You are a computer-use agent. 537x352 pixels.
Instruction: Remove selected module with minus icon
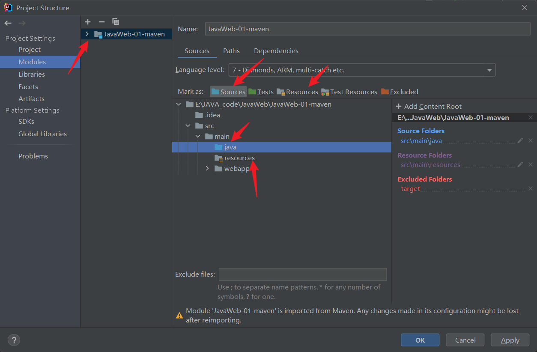click(x=101, y=21)
